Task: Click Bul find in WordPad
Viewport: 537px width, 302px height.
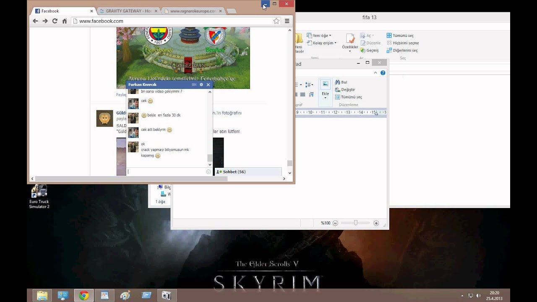Action: [x=341, y=82]
